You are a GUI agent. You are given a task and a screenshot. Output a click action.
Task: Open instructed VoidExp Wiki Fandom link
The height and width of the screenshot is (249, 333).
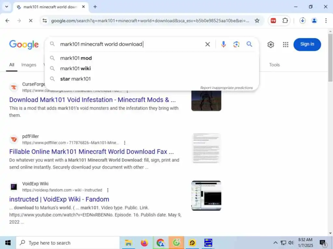click(x=59, y=199)
